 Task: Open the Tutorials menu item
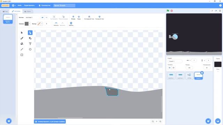coord(45,6)
